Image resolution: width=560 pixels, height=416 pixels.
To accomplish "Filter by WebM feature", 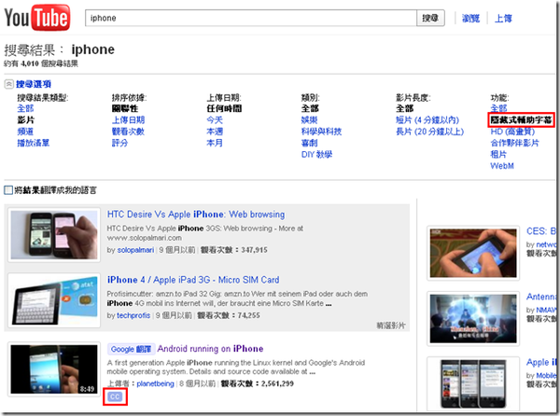I will coord(502,166).
